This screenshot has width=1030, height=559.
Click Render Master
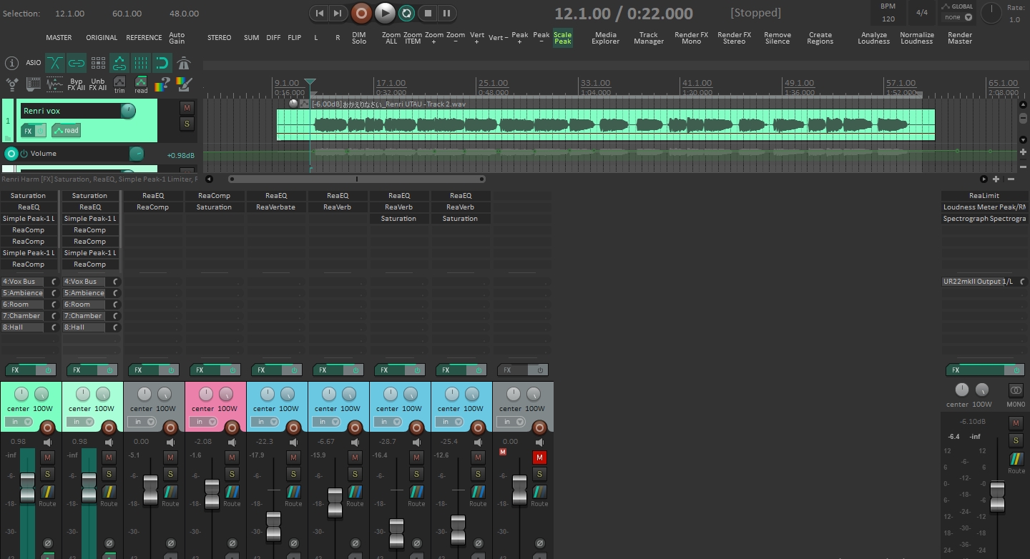pos(960,38)
